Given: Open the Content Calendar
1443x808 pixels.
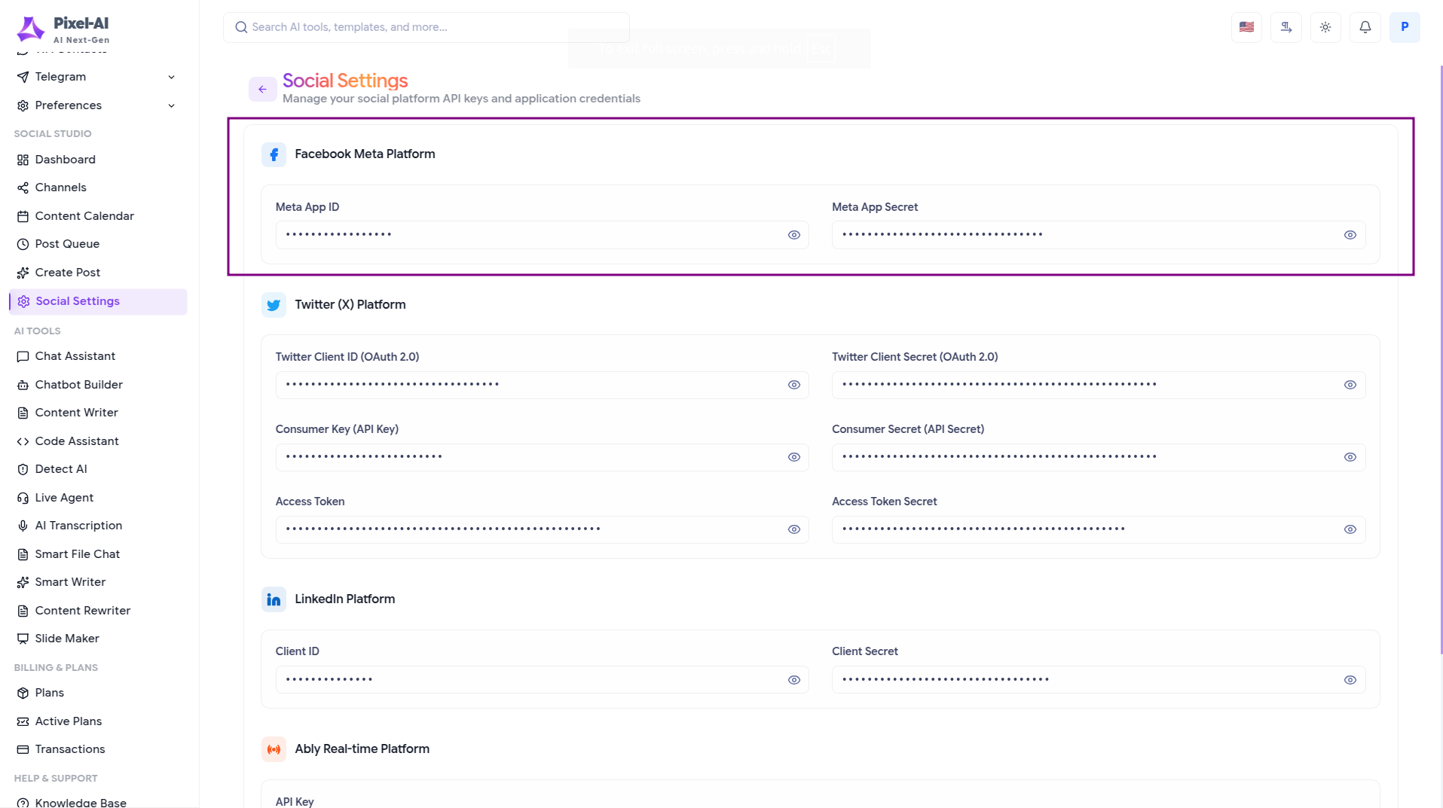Looking at the screenshot, I should pos(98,216).
